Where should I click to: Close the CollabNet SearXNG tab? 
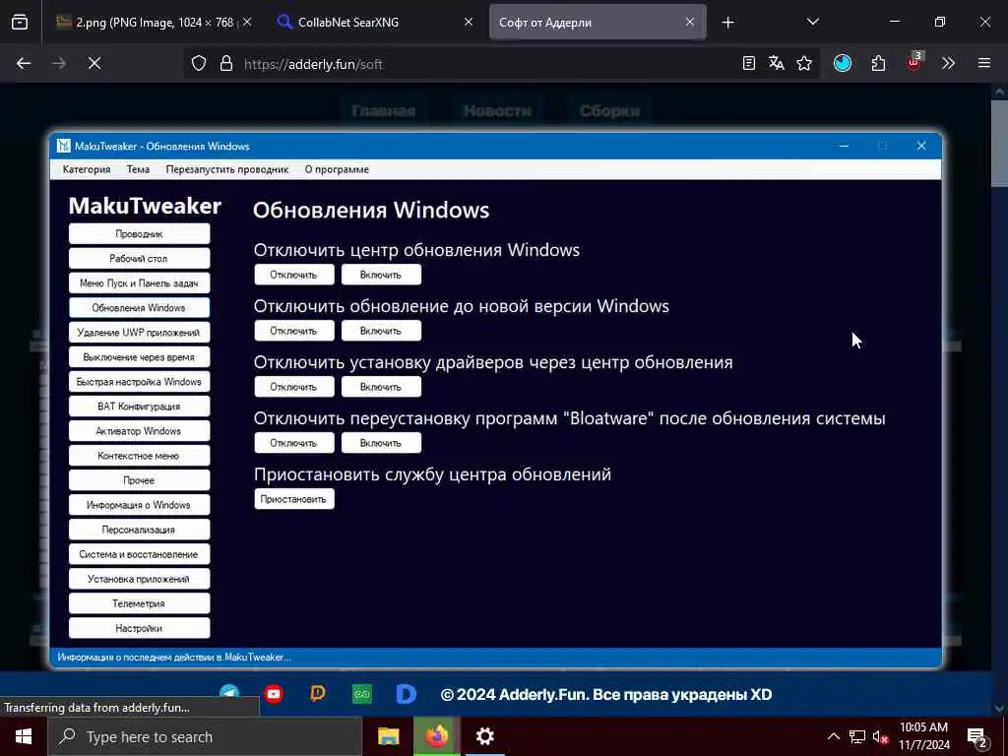[469, 23]
